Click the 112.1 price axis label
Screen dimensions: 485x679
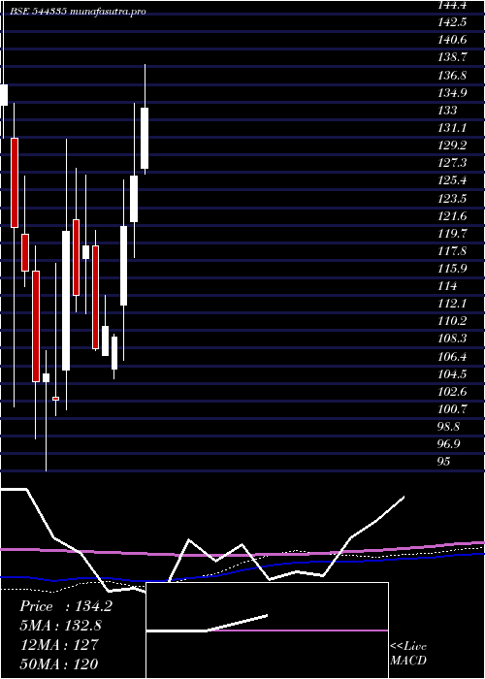pos(452,304)
